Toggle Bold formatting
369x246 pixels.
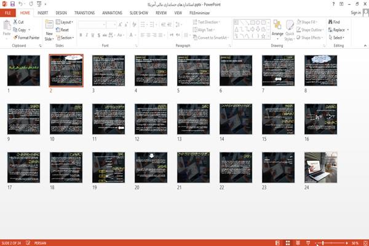(81, 35)
